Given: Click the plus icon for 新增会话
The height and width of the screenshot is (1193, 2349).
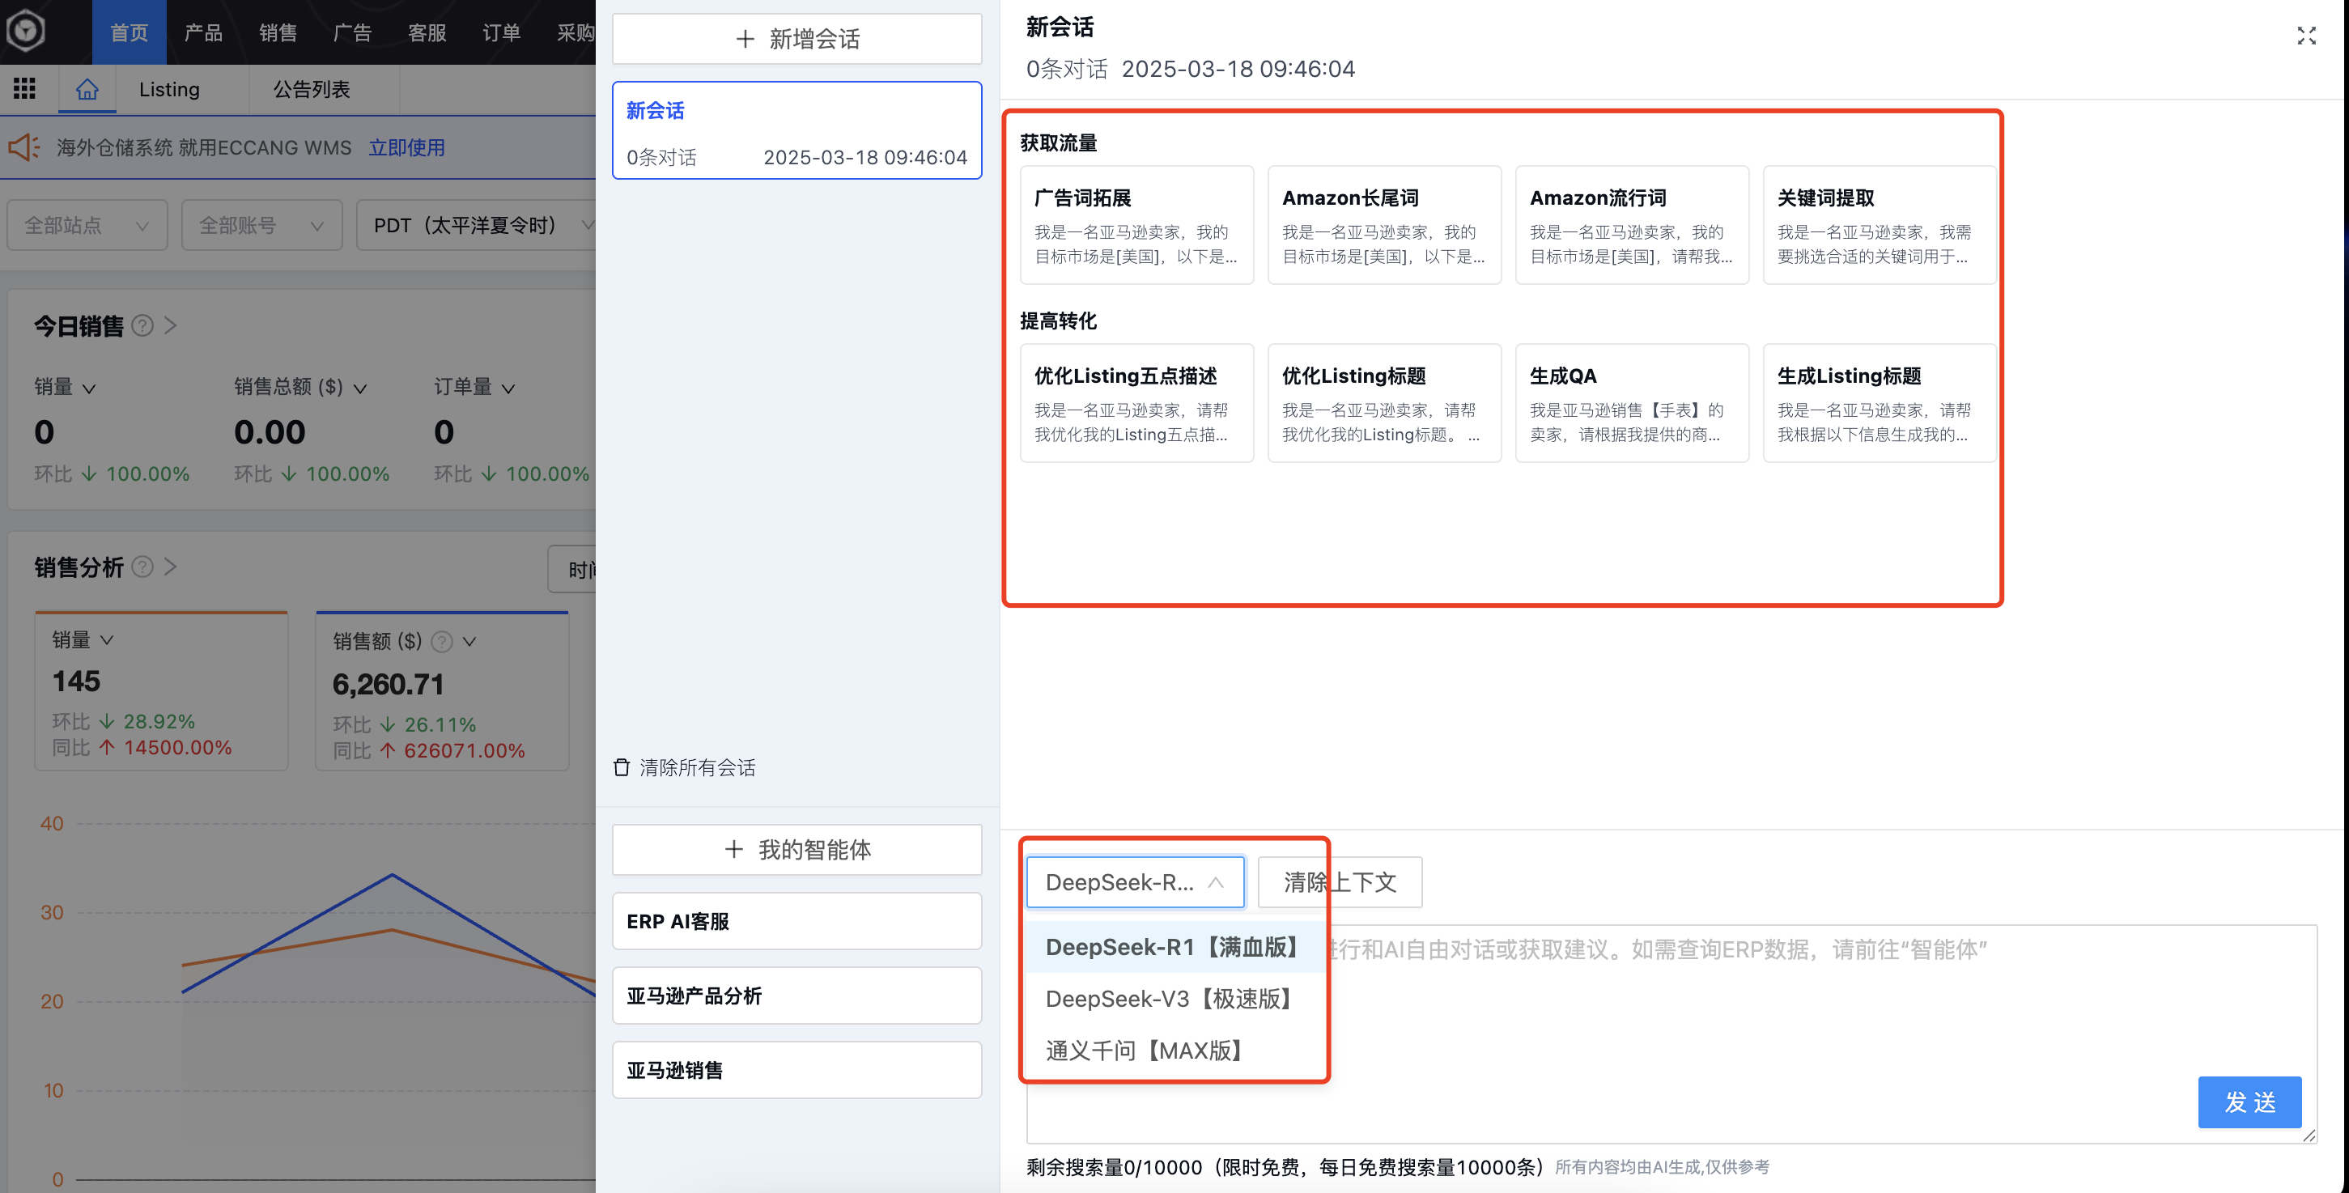Looking at the screenshot, I should pos(745,38).
